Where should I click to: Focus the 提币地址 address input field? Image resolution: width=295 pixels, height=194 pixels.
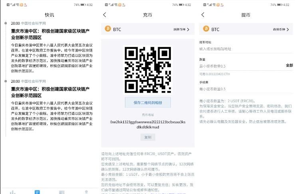246,49
